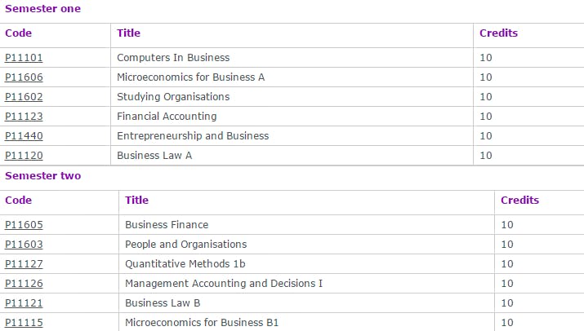Select the P11127 code link

pyautogui.click(x=24, y=264)
